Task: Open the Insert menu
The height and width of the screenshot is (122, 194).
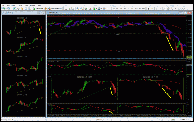Action: (x=14, y=5)
